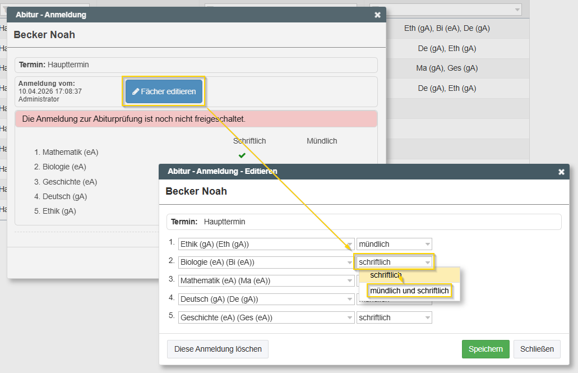The width and height of the screenshot is (578, 373).
Task: Expand the Mathematik (eA) subject dropdown
Action: click(x=266, y=280)
